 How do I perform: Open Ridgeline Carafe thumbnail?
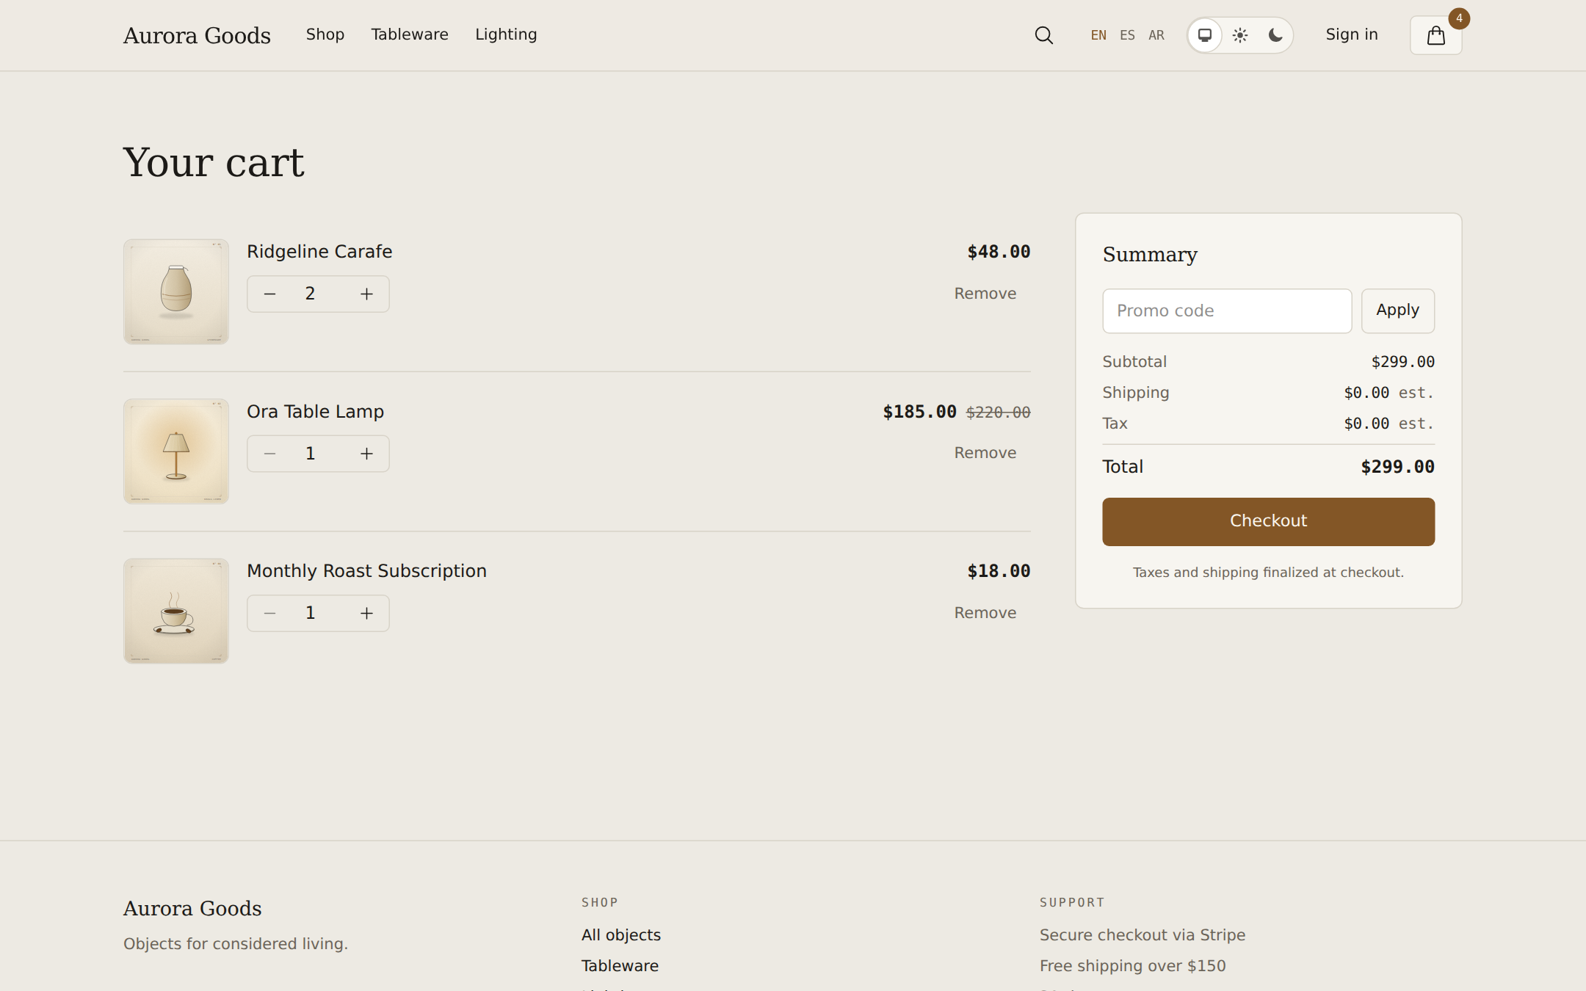(x=176, y=291)
